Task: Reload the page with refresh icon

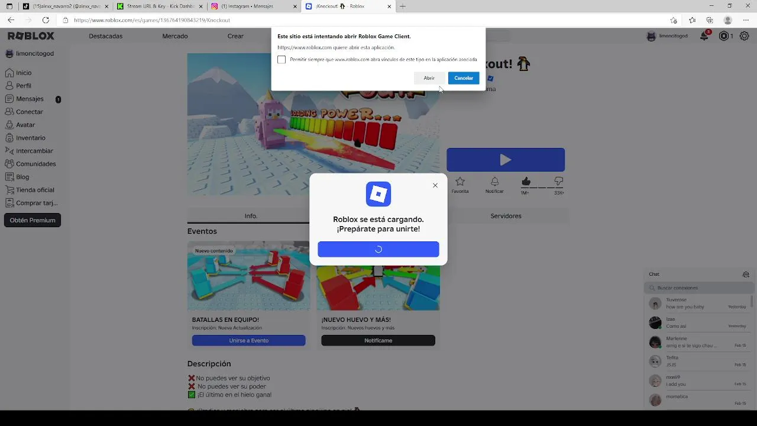Action: pyautogui.click(x=46, y=20)
